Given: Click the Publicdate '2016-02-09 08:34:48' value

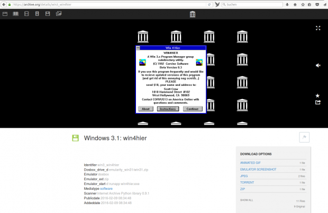Looking at the screenshot, I should [116, 198].
